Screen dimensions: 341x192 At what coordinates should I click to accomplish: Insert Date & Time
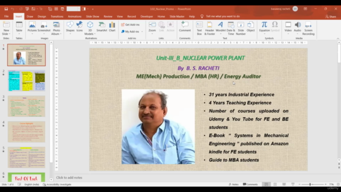coord(231,28)
